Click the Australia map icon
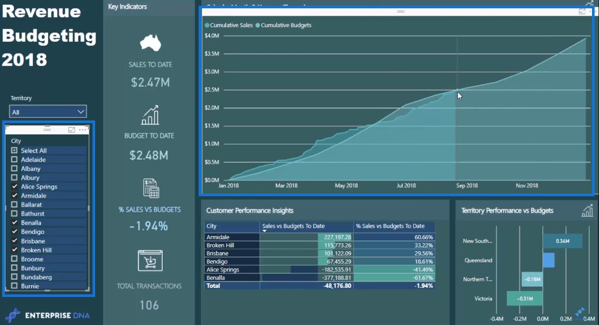 150,43
